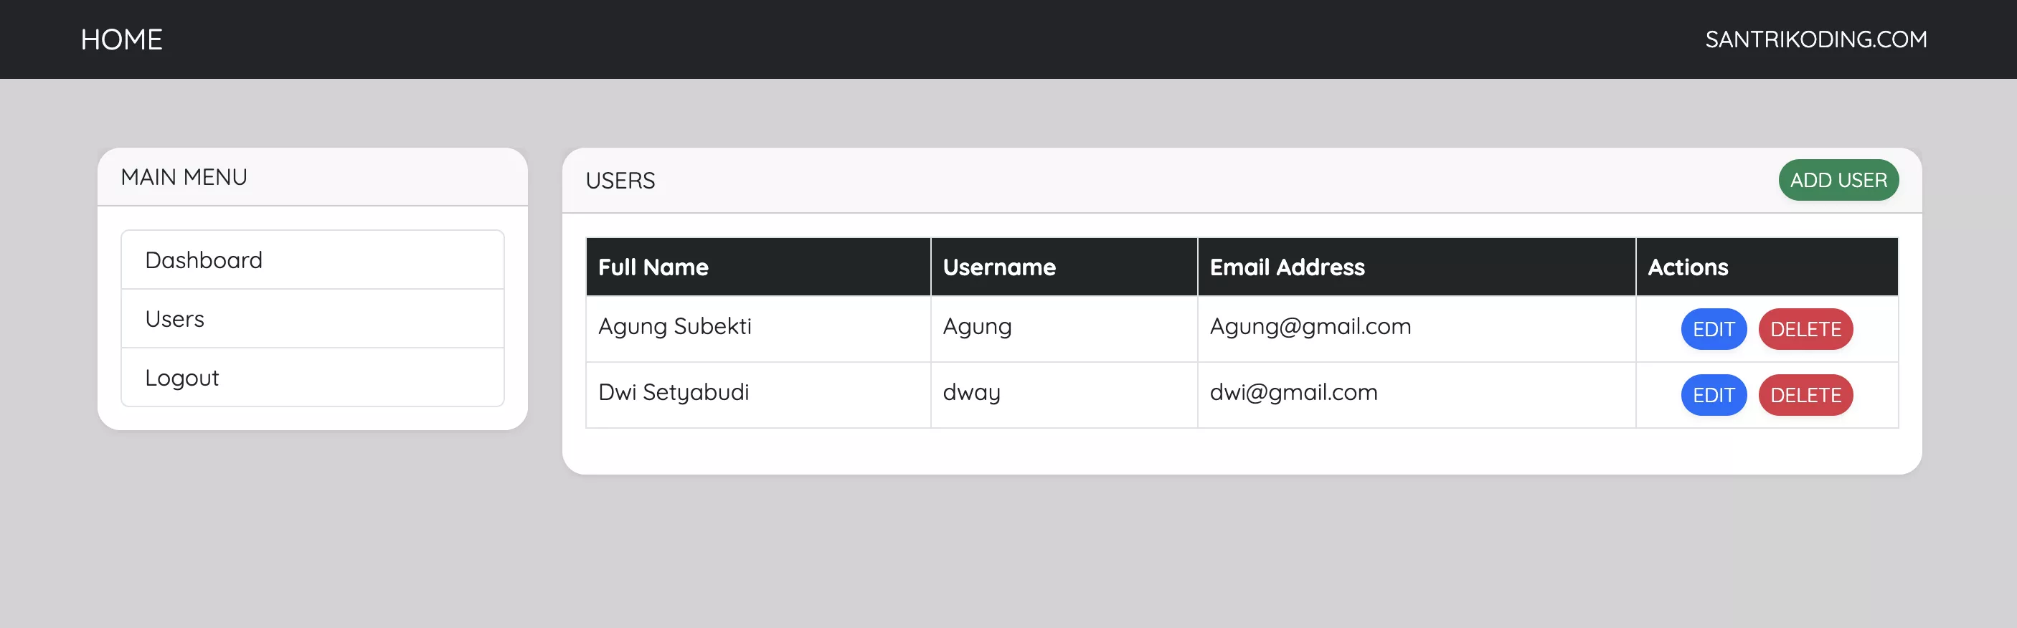Click the Actions column header

click(1767, 267)
